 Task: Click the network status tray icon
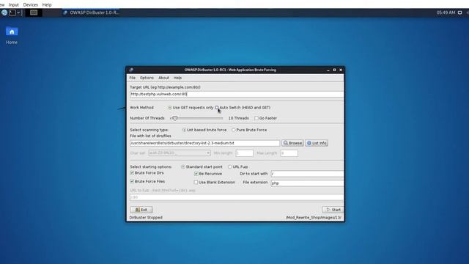pyautogui.click(x=459, y=12)
